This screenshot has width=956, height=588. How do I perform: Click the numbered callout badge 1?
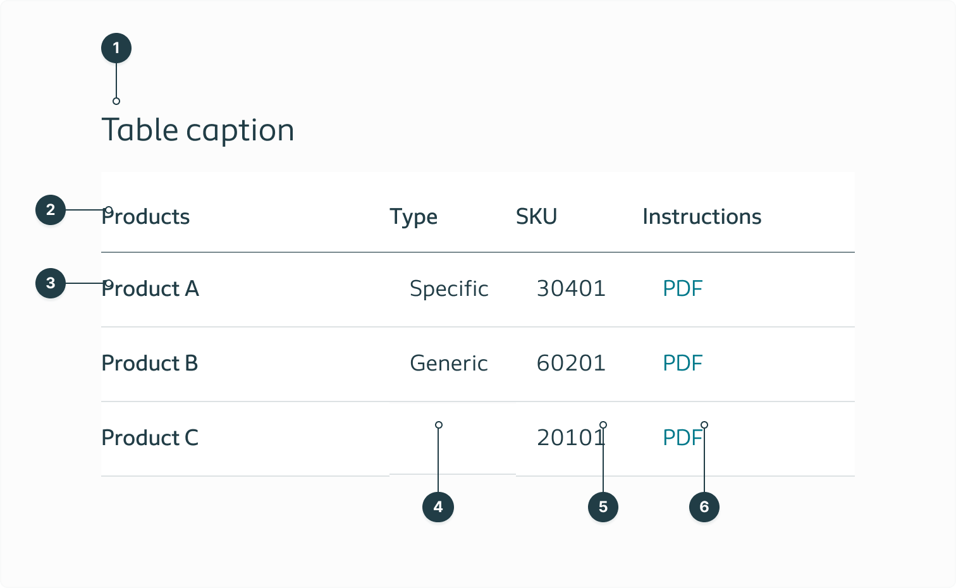tap(116, 47)
